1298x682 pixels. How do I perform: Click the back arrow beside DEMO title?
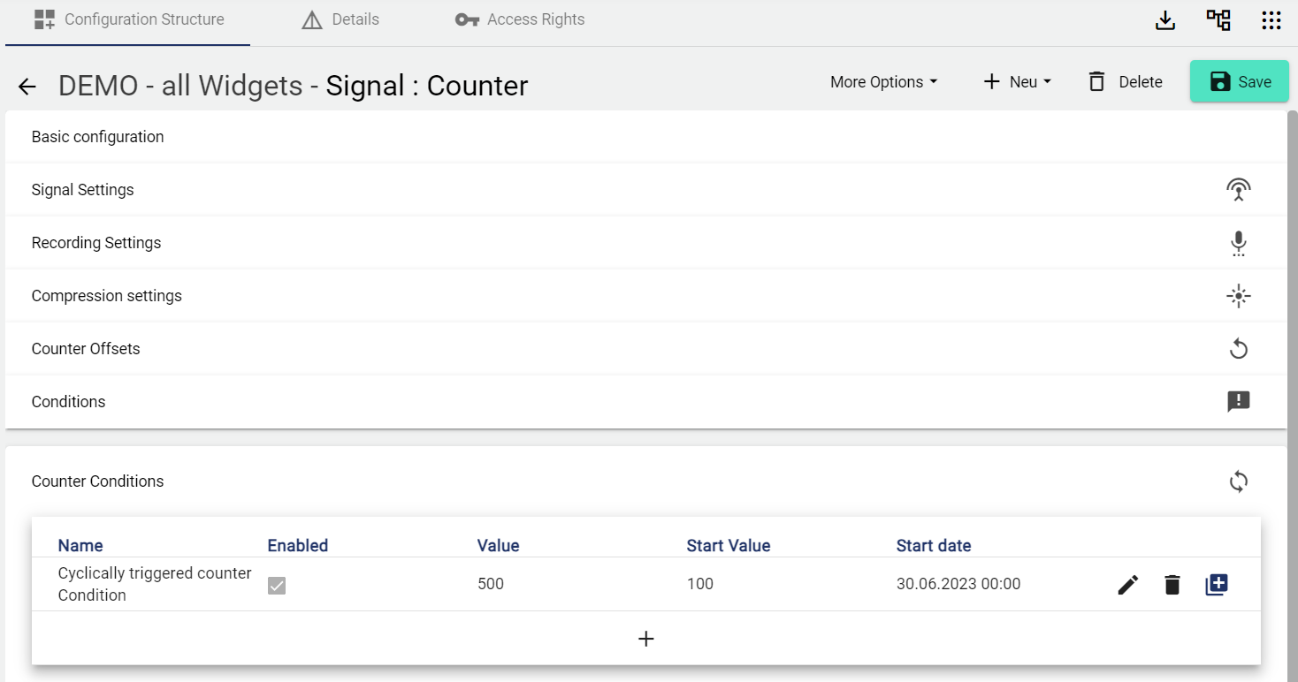[27, 86]
